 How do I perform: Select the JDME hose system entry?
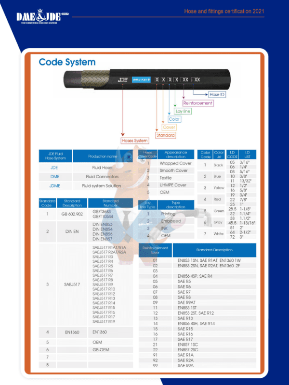[x=55, y=186]
